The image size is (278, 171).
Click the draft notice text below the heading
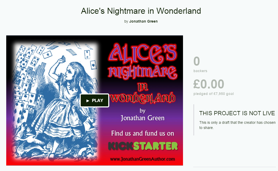(x=238, y=125)
